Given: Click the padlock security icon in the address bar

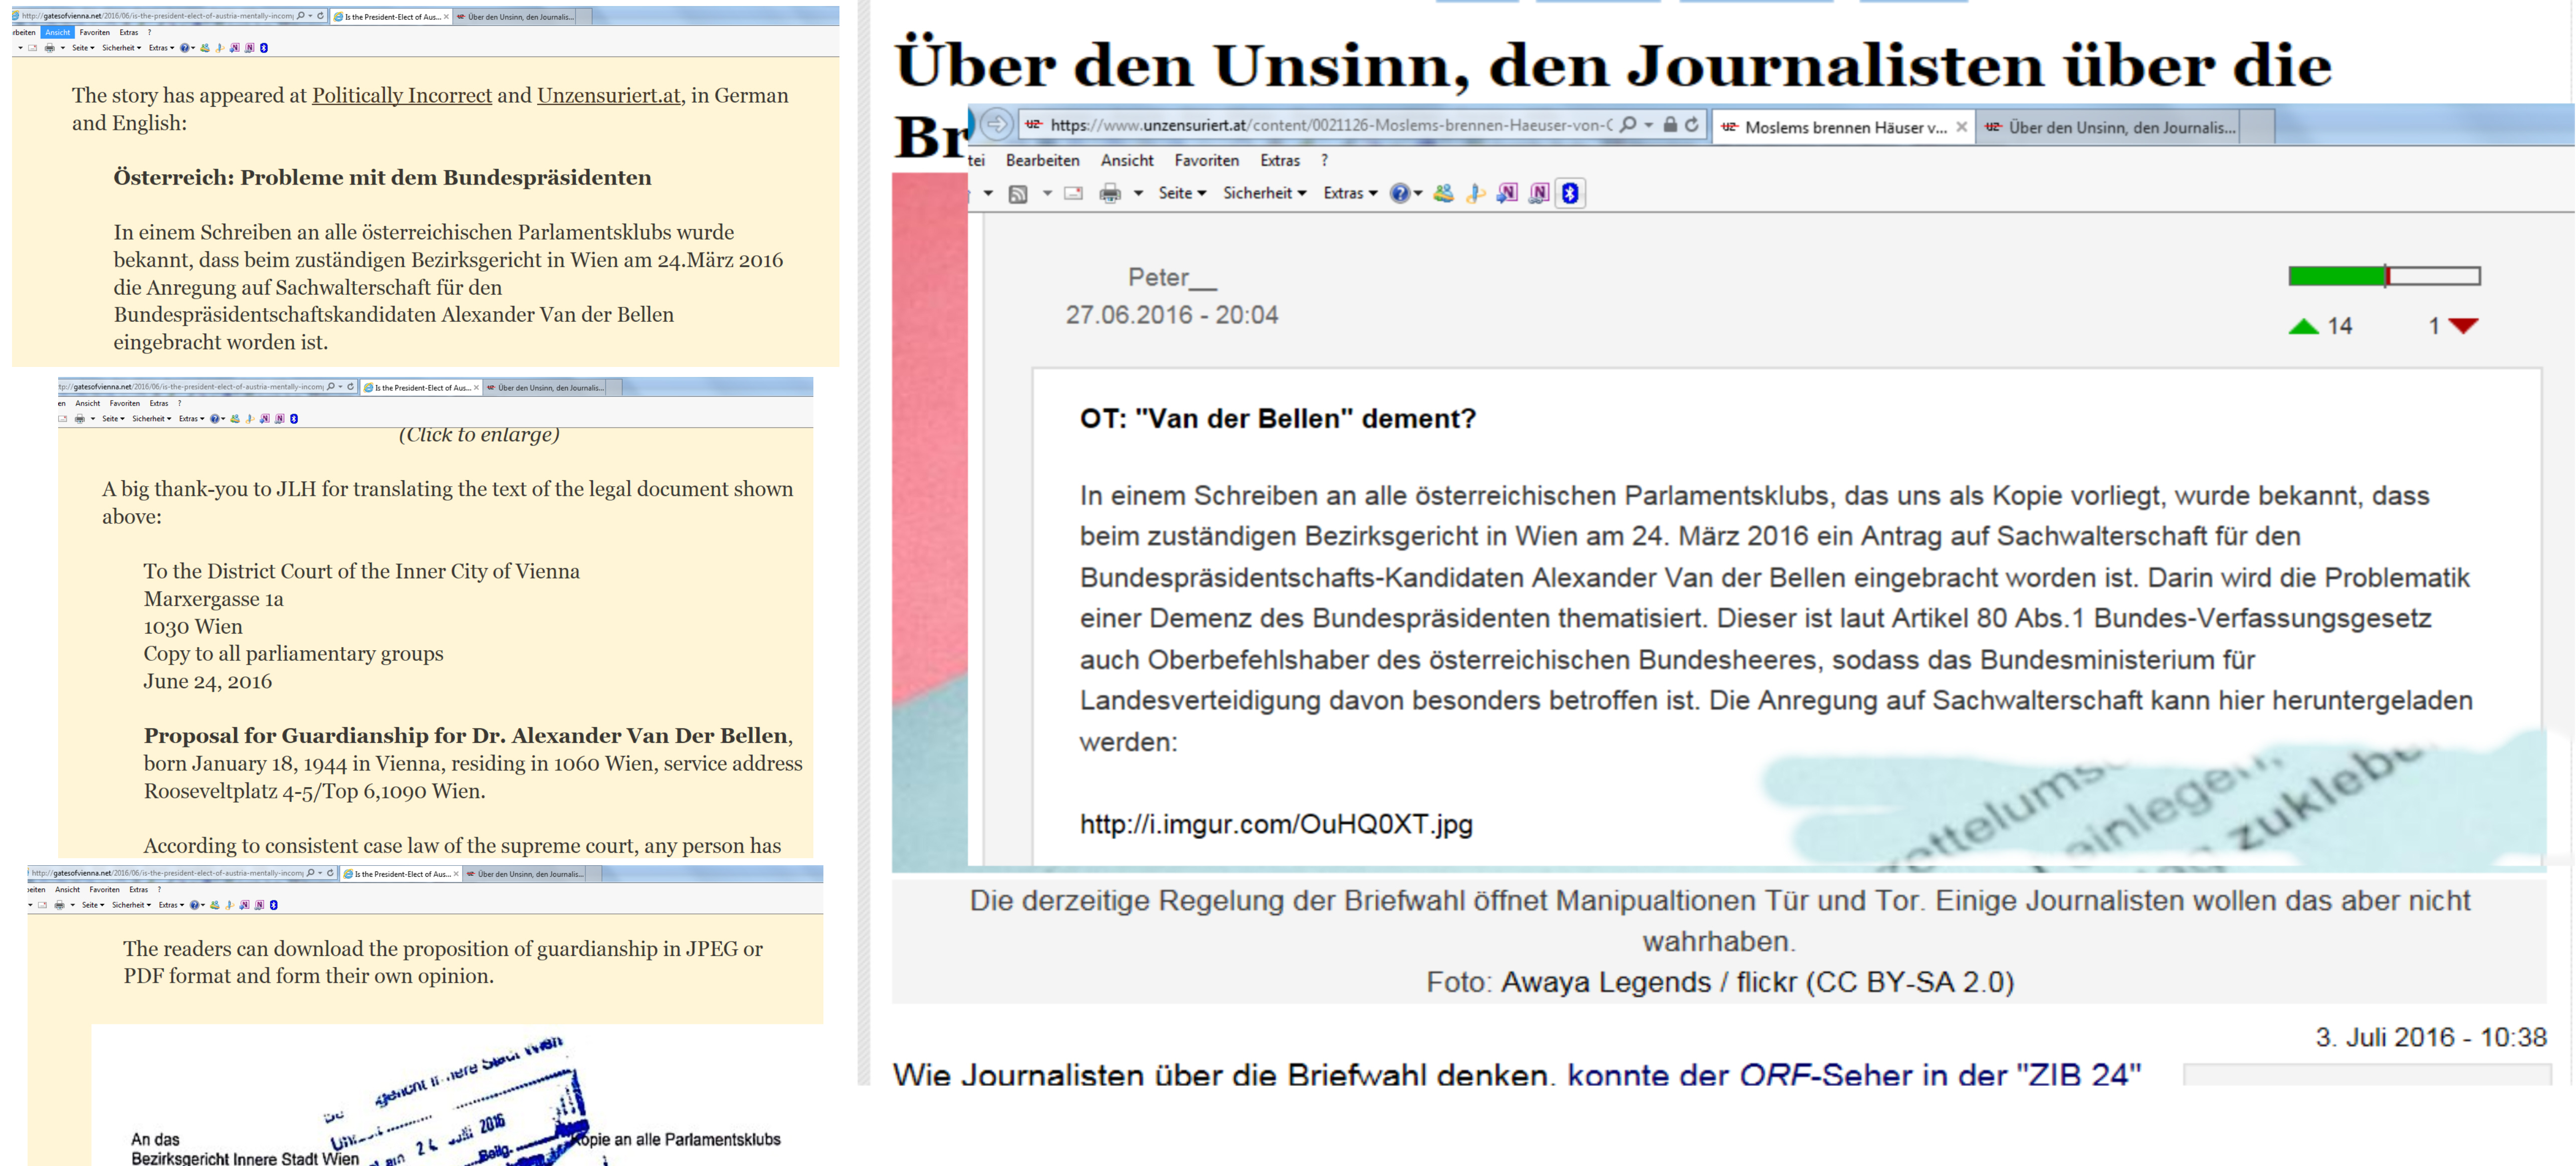Looking at the screenshot, I should click(1670, 125).
